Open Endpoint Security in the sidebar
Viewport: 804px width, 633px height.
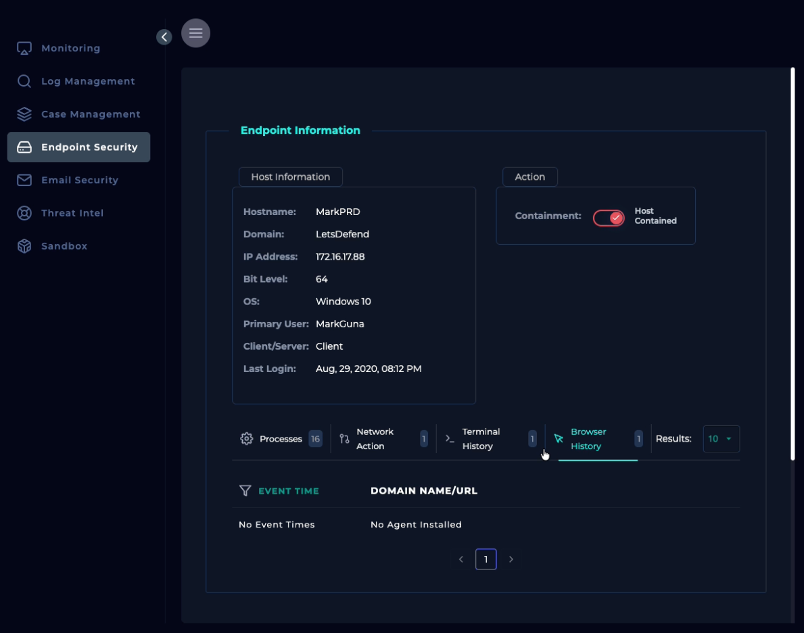79,147
